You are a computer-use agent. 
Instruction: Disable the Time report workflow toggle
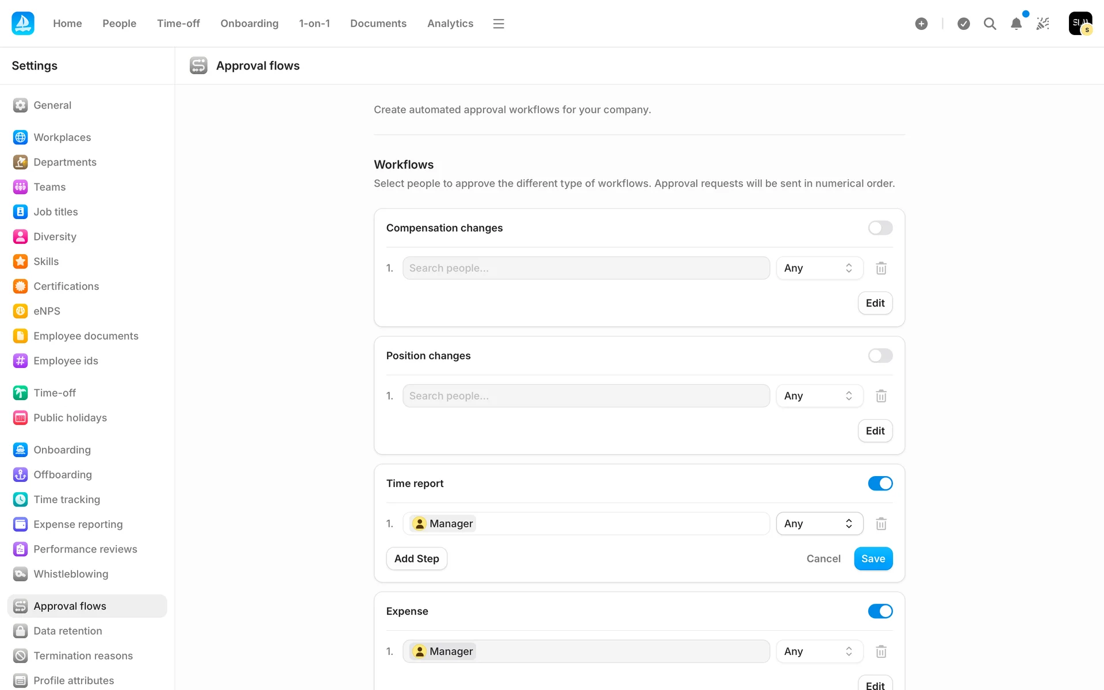[x=880, y=484]
